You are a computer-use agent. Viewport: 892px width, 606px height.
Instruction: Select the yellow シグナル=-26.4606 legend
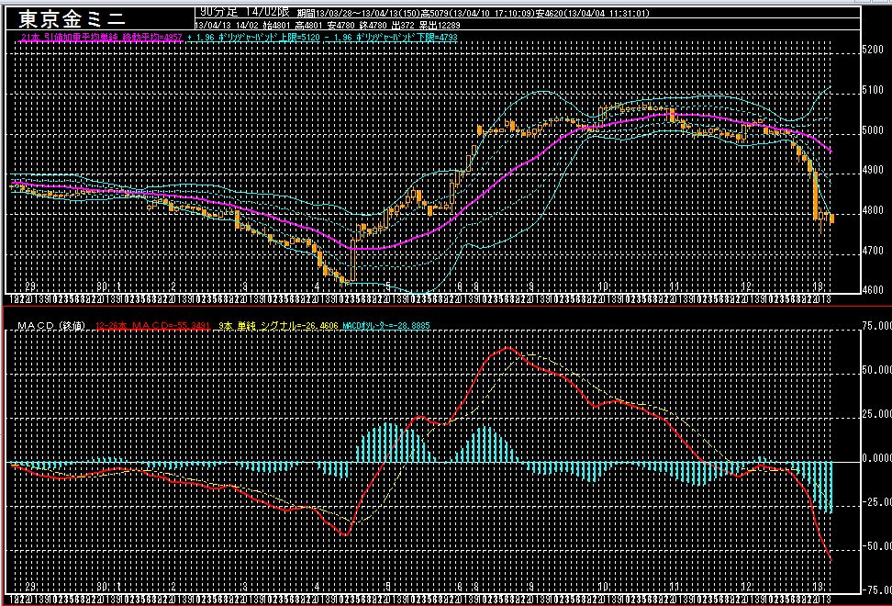coord(278,326)
